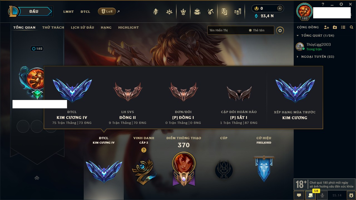This screenshot has height=200, width=356.
Task: Open the Thử Thách tab
Action: pos(53,27)
